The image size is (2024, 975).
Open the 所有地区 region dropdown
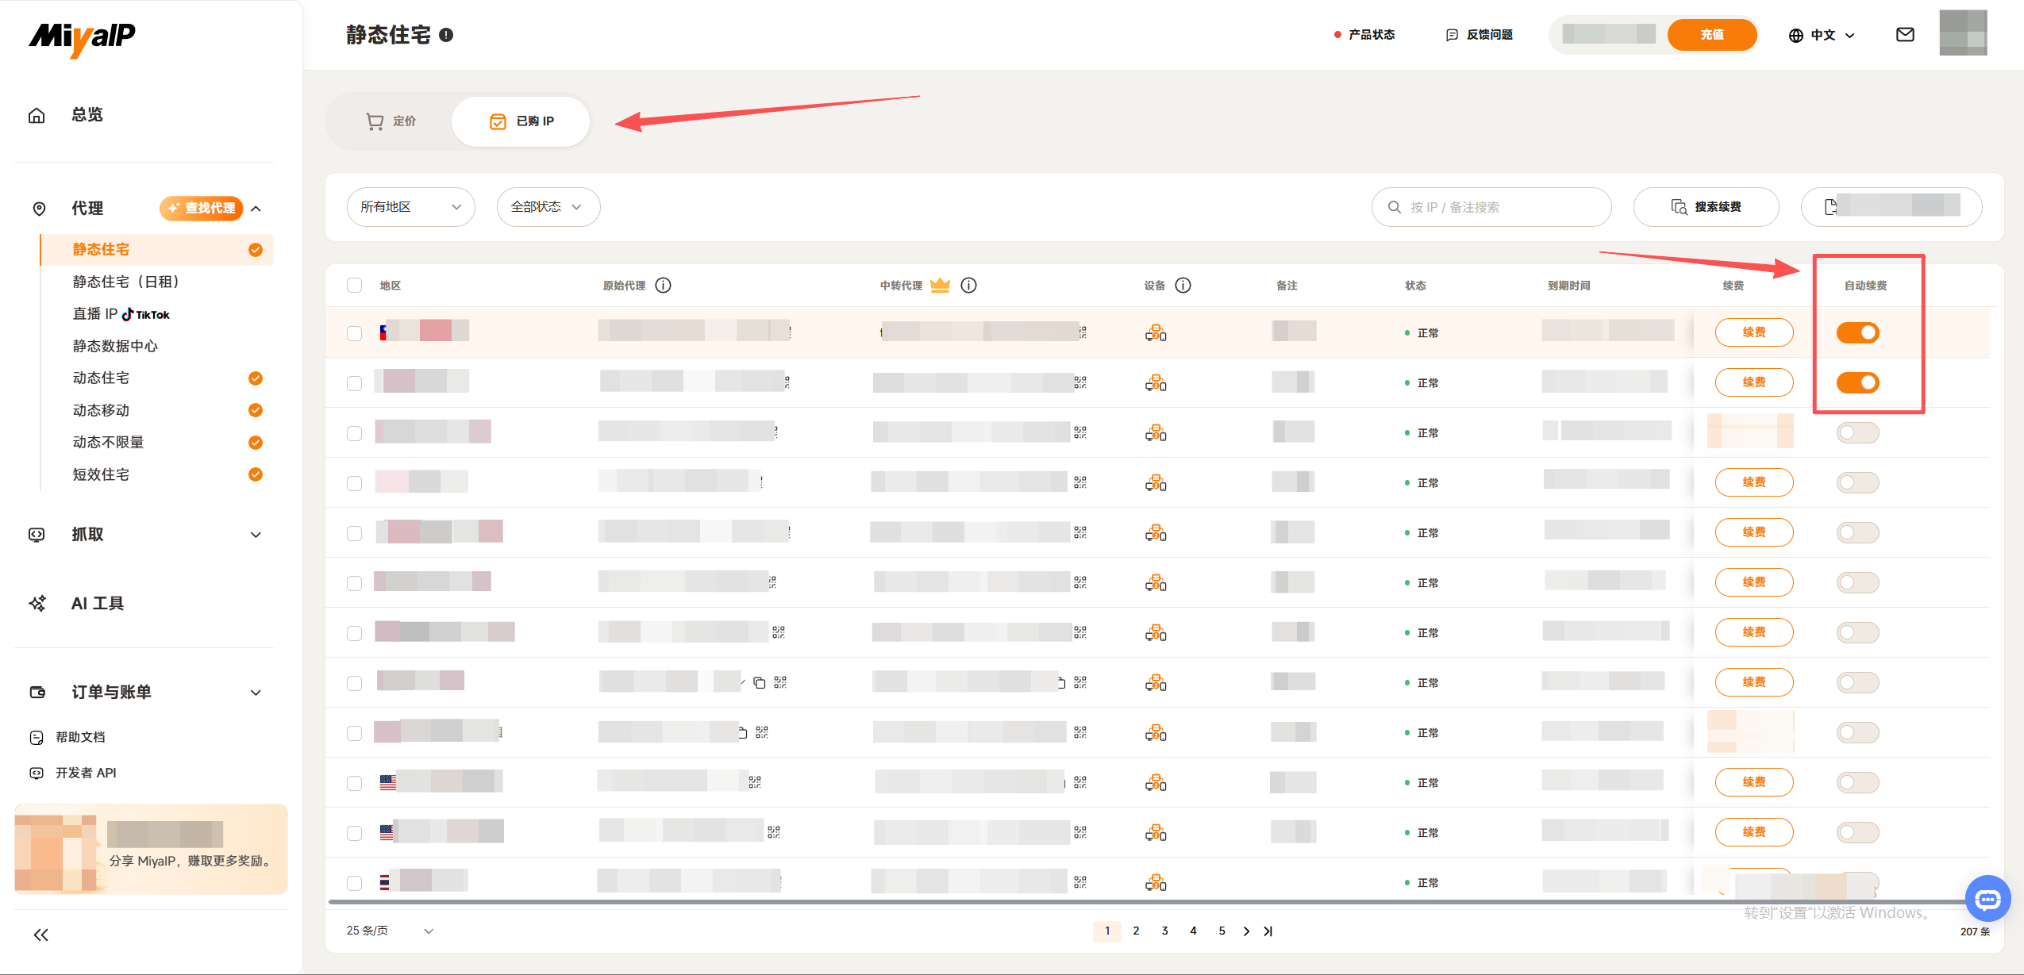[x=410, y=207]
